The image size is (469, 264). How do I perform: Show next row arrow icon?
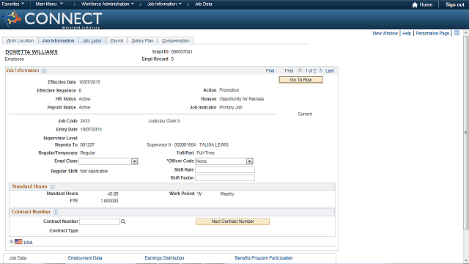321,70
